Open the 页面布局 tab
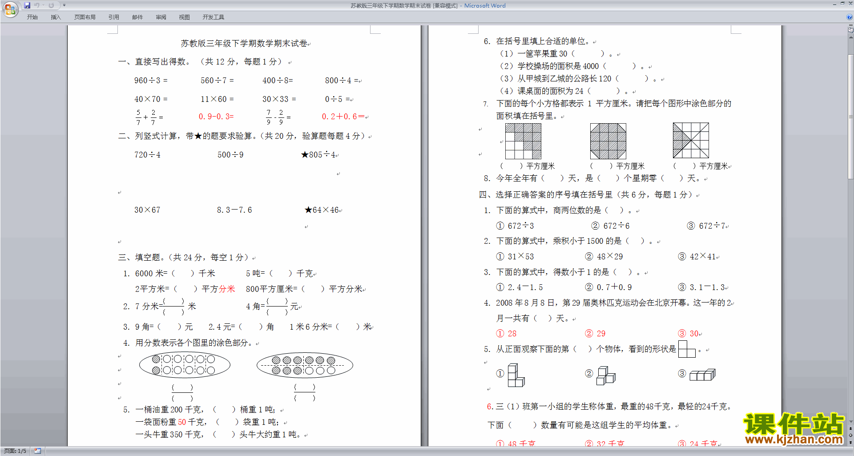 (x=85, y=17)
